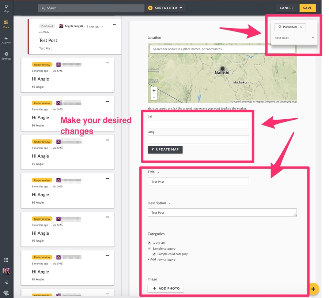Click the Lat input field

tap(198, 124)
